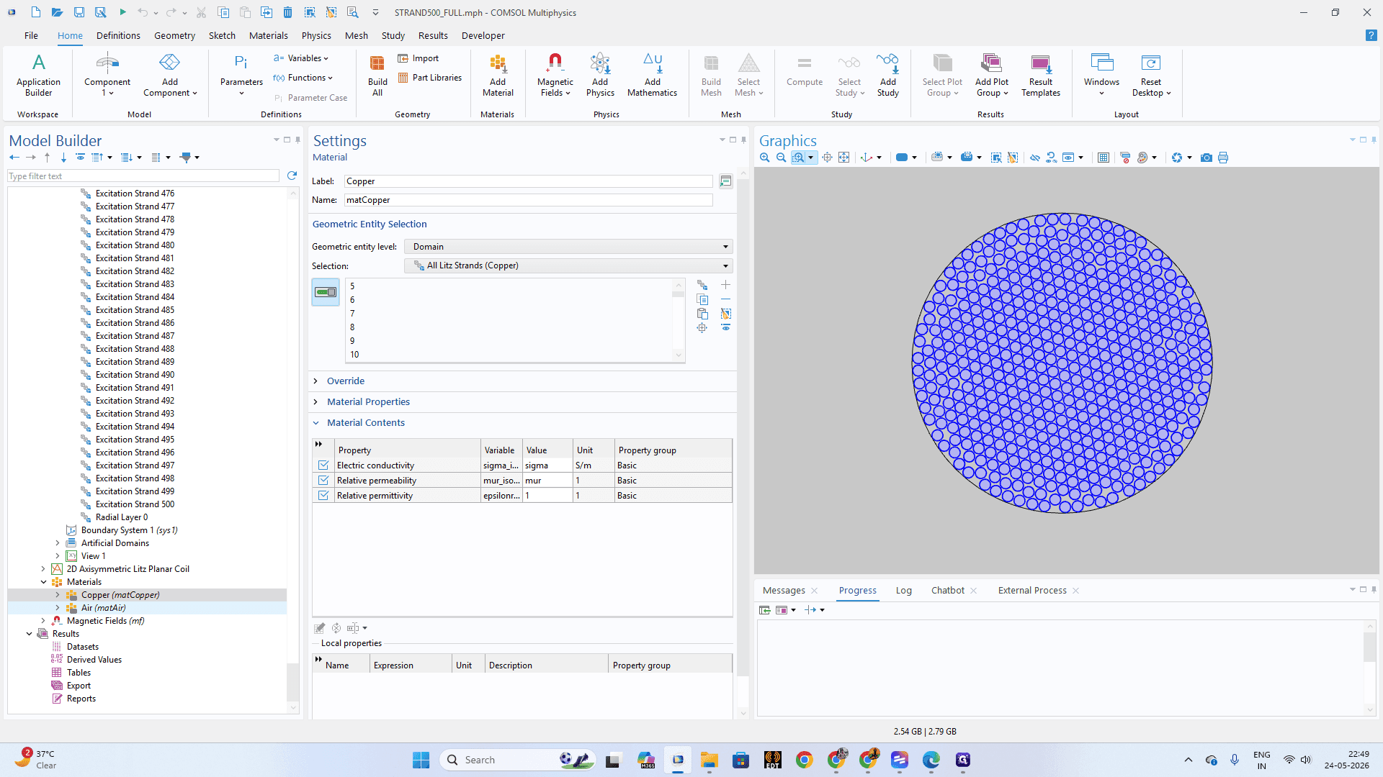This screenshot has height=777, width=1383.
Task: Open the Results ribbon tab
Action: 433,35
